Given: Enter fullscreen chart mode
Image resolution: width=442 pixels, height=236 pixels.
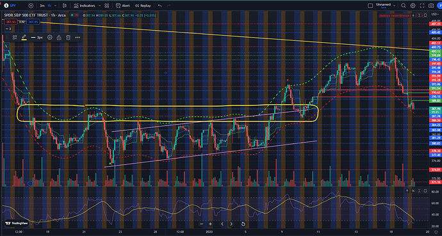Looking at the screenshot, I should click(x=422, y=6).
